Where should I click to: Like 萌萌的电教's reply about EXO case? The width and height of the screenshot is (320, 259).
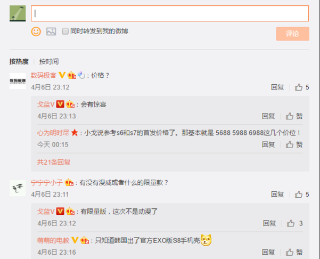click(x=294, y=252)
